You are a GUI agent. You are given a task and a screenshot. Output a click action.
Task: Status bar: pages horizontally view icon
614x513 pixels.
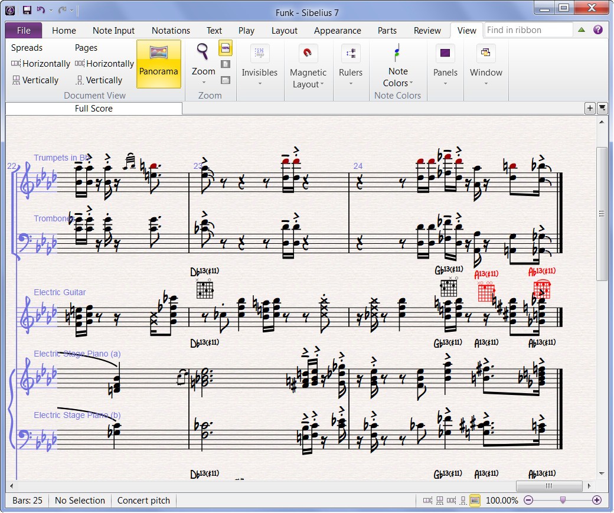[451, 501]
